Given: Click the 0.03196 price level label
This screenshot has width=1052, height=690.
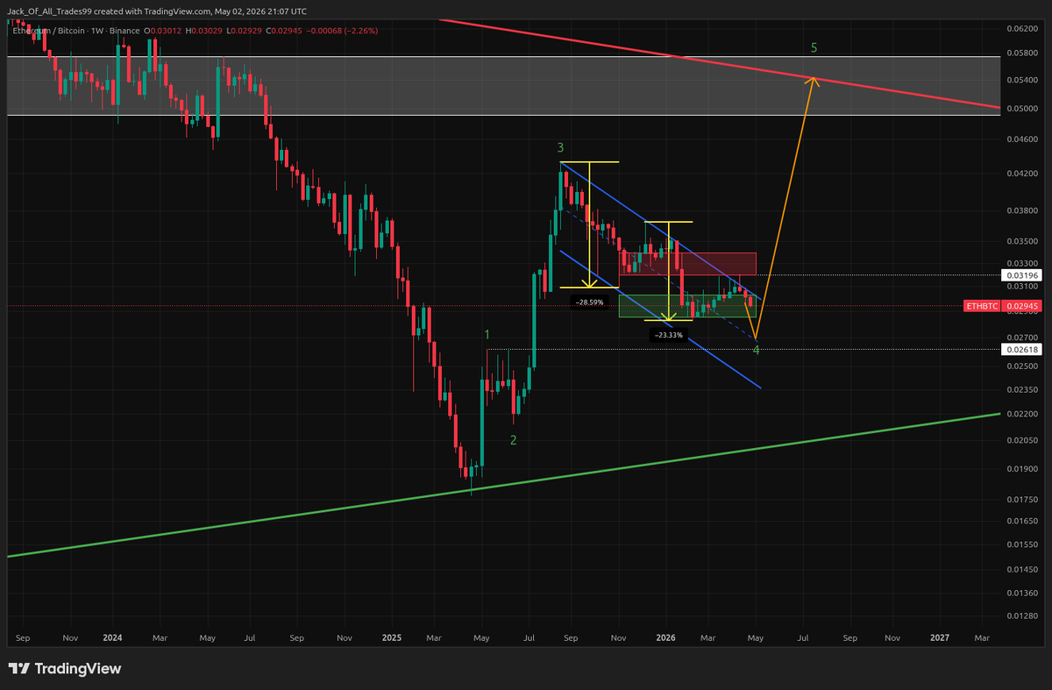Looking at the screenshot, I should [x=1022, y=275].
